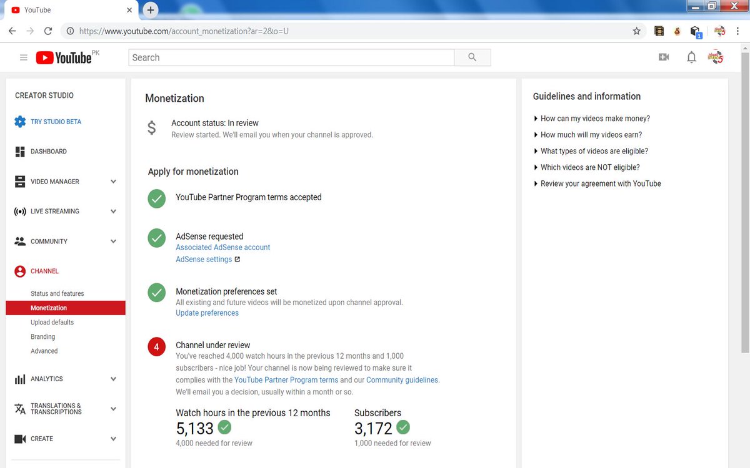Open Status and features page
Screen dimensions: 750x468
click(x=57, y=293)
